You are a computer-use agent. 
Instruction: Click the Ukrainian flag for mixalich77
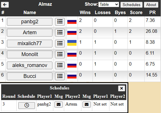point(72,43)
